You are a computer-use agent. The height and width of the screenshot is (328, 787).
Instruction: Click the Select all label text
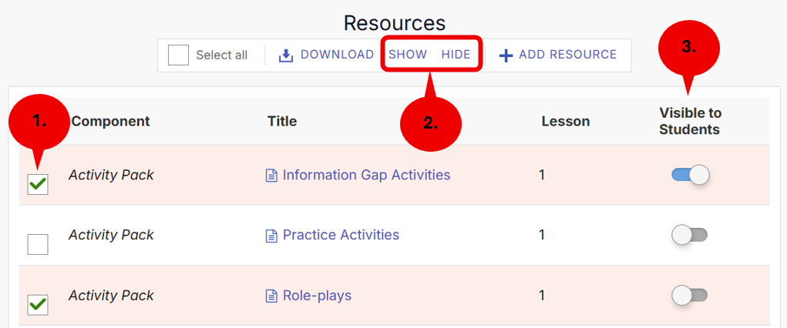[x=222, y=55]
